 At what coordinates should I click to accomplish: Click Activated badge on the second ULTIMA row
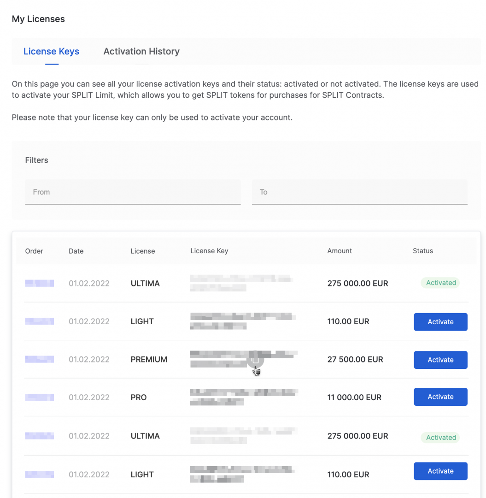440,437
